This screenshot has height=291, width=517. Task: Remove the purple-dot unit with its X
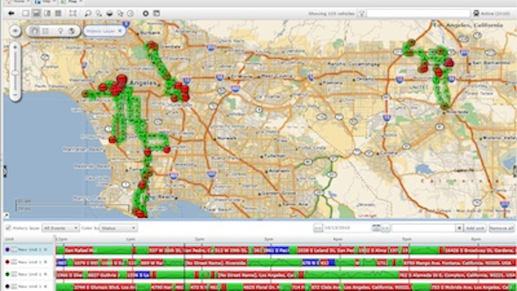pyautogui.click(x=45, y=250)
